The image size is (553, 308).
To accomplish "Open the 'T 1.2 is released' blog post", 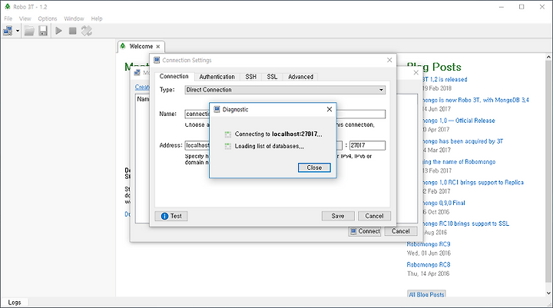I will 445,79.
